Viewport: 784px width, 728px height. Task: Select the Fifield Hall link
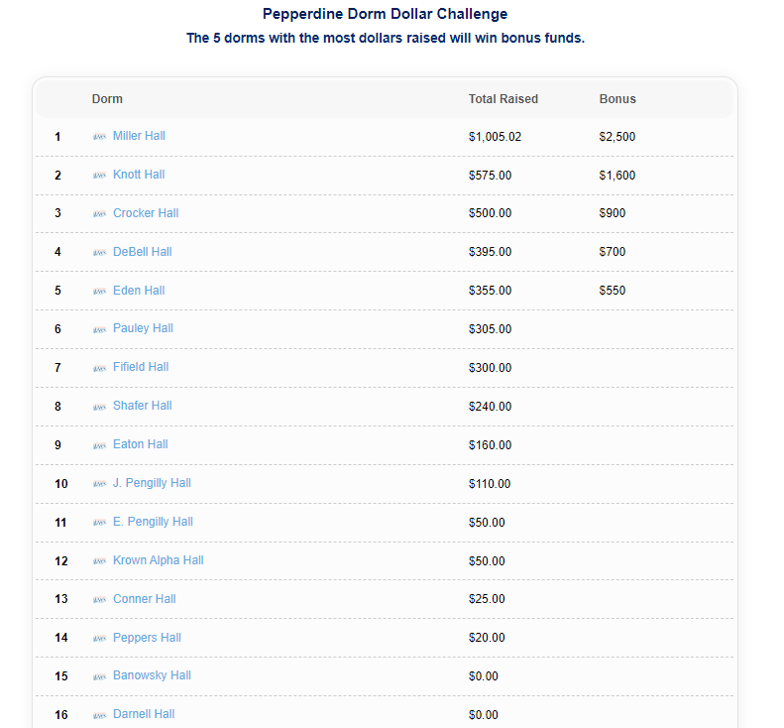point(141,367)
